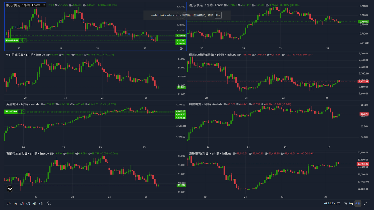The image size is (374, 210).
Task: Click S&P 500 current price label 7,677.45
Action: tap(364, 81)
